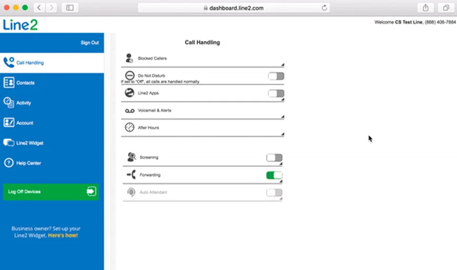Click the Voicemail & Alerts label
457x270 pixels.
coord(154,111)
